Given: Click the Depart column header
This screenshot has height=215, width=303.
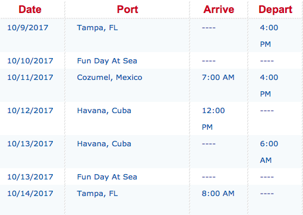Looking at the screenshot, I should 276,9.
